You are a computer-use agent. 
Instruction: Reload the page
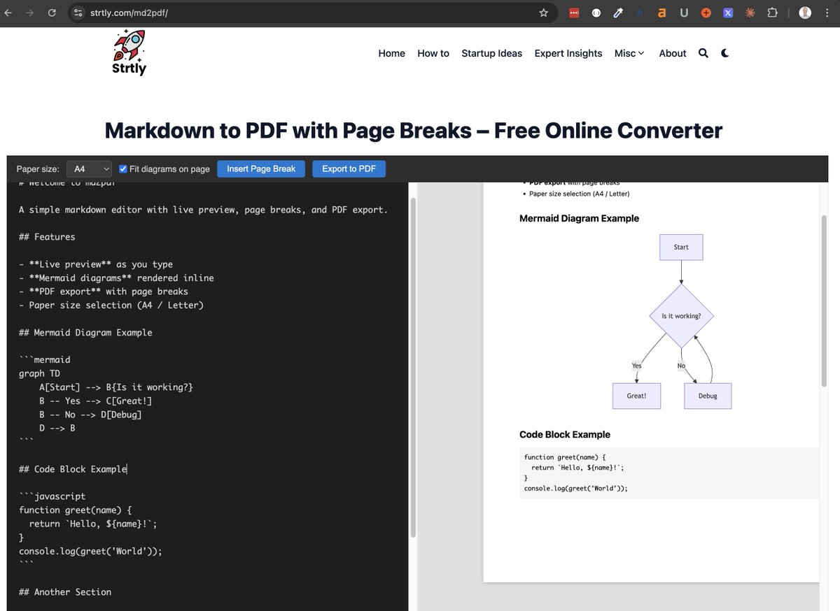tap(52, 13)
